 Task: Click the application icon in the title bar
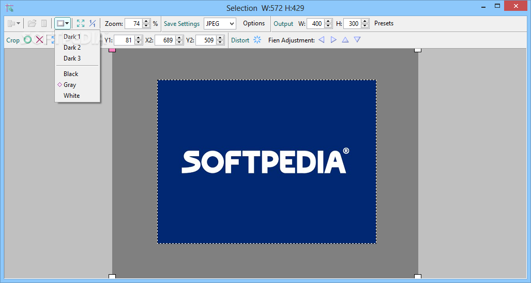9,8
